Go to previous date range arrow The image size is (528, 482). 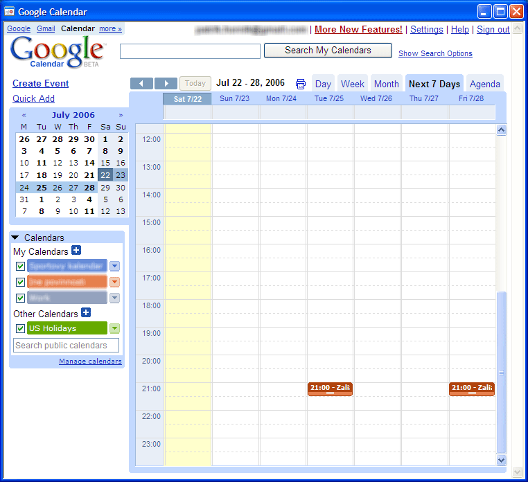coord(141,84)
